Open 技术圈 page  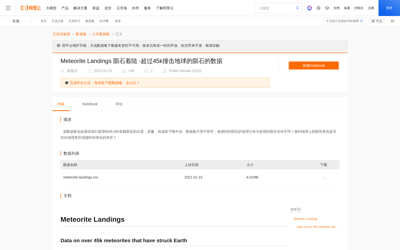coord(104,21)
